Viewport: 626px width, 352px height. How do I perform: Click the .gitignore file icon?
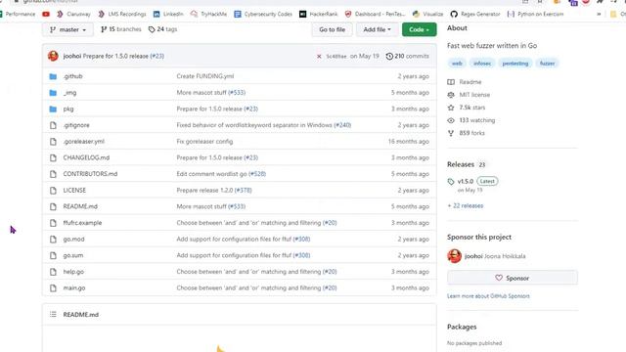coord(53,125)
